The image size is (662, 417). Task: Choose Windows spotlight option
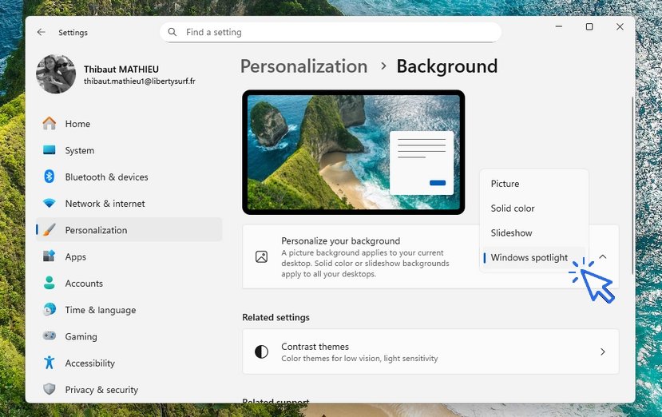pos(529,258)
